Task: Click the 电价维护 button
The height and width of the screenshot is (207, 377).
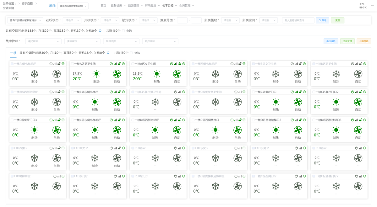Action: tap(331, 41)
